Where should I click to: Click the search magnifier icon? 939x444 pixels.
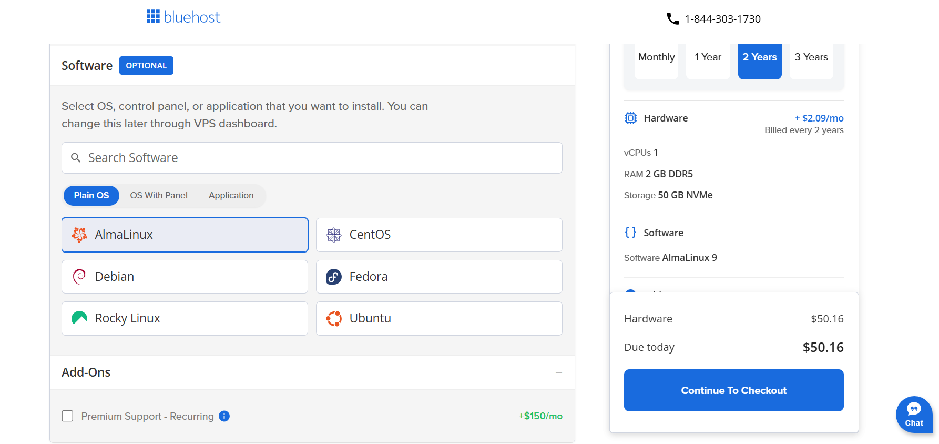(76, 158)
